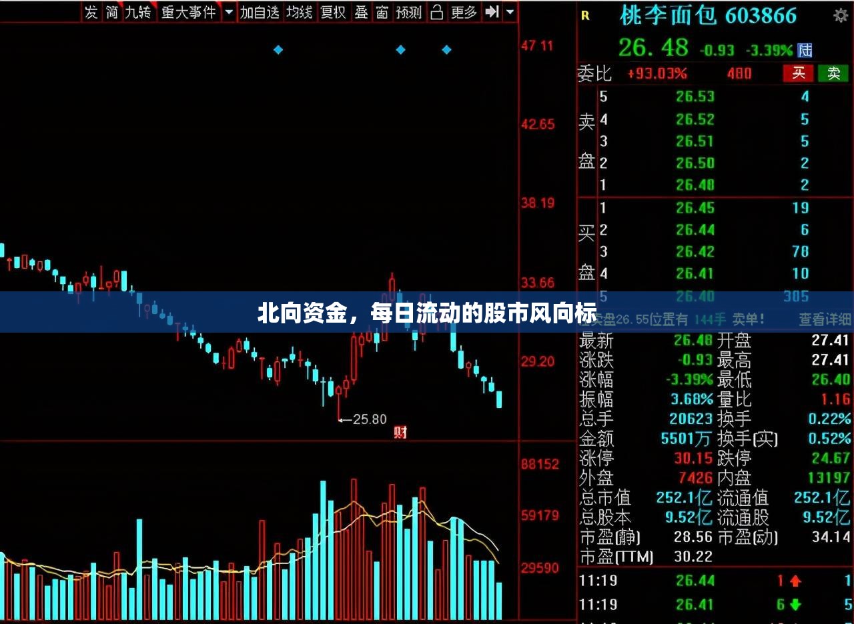Viewport: 854px width, 624px height.
Task: Click the 市盈(TTM) 30.22 value
Action: click(x=694, y=556)
